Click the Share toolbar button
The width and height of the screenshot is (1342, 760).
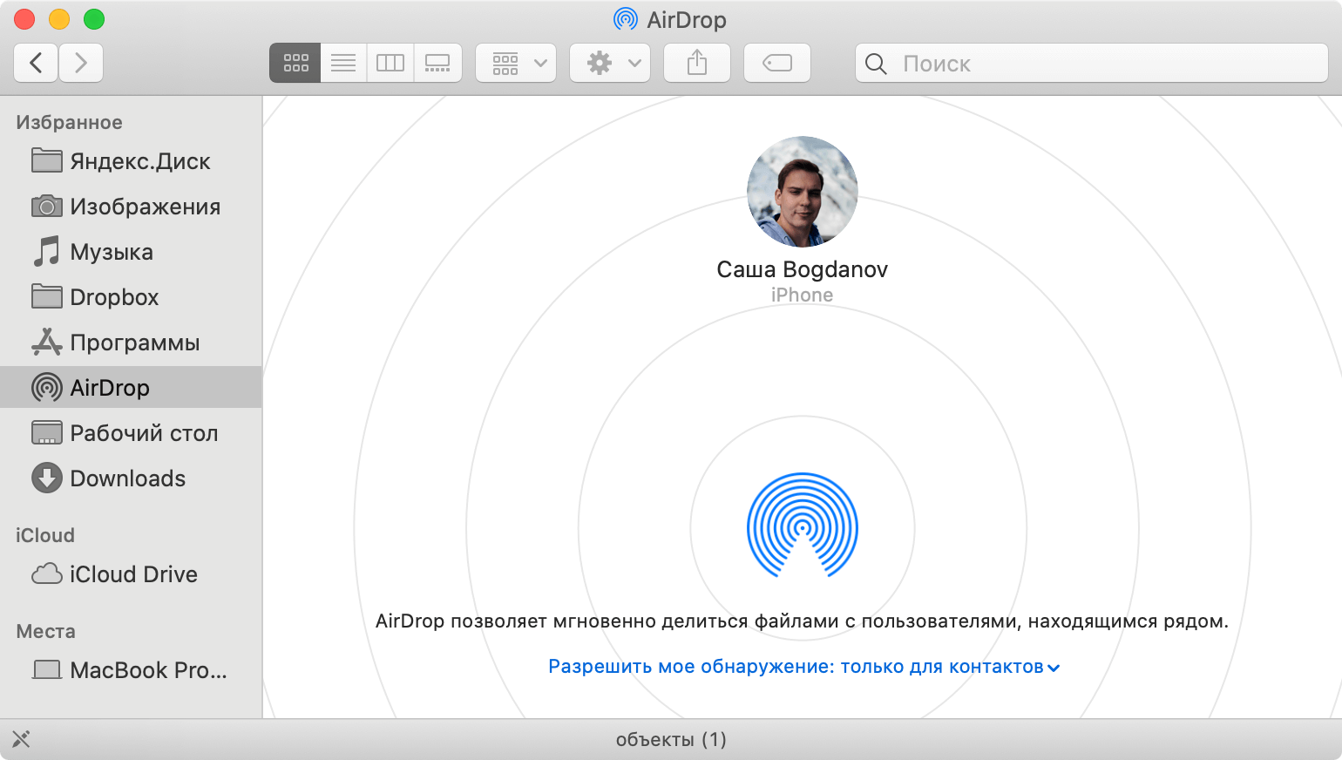697,63
